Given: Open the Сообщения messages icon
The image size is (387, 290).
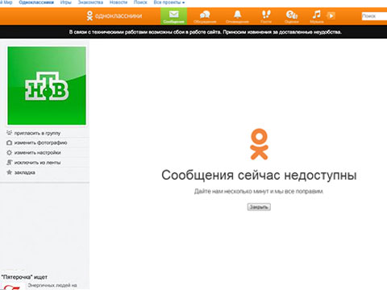Looking at the screenshot, I should [x=174, y=16].
